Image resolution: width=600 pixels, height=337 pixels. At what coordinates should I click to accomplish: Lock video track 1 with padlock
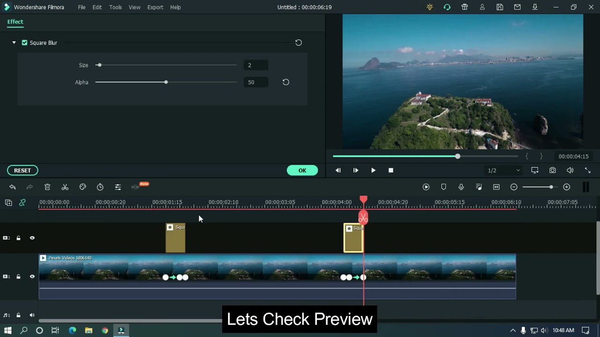(18, 277)
